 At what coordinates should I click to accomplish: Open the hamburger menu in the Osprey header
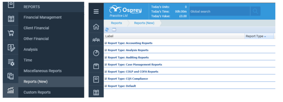96,12
